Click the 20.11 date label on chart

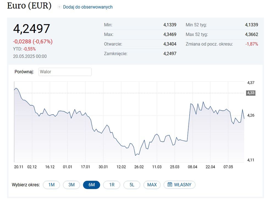18,167
